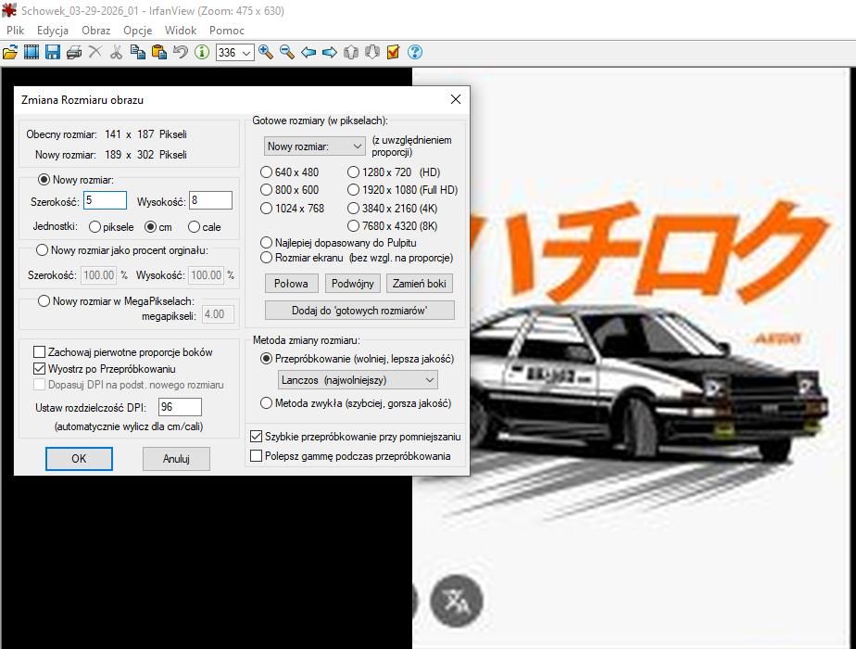Open the Nowy rozmiar presets dropdown
856x649 pixels.
(314, 146)
